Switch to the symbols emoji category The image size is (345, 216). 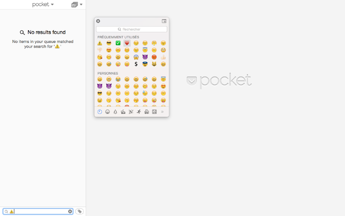(x=155, y=112)
